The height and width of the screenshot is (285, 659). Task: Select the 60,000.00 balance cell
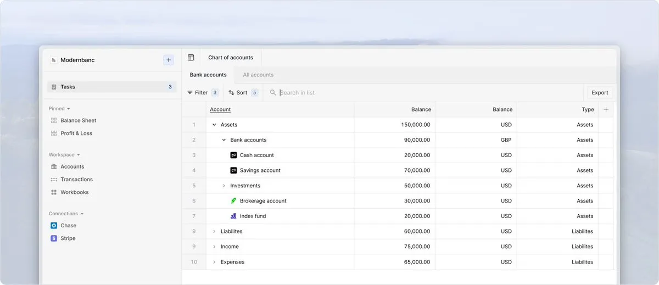tap(395, 232)
